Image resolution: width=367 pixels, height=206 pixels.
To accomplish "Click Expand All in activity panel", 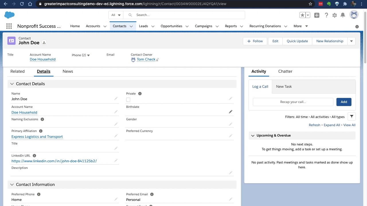I will (332, 125).
